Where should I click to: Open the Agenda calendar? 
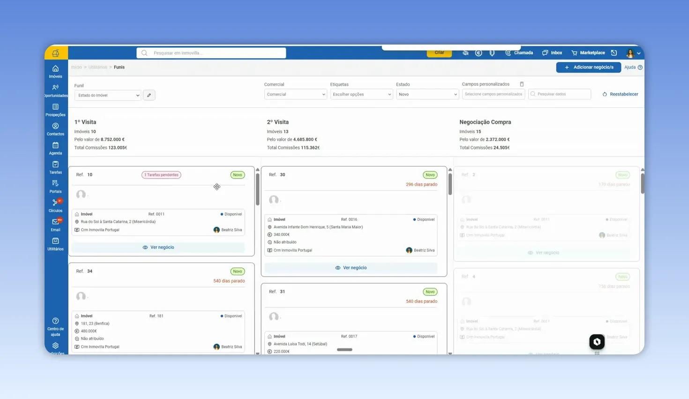(55, 149)
